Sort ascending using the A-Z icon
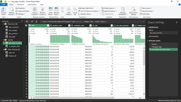This screenshot has width=181, height=102. pos(62,8)
